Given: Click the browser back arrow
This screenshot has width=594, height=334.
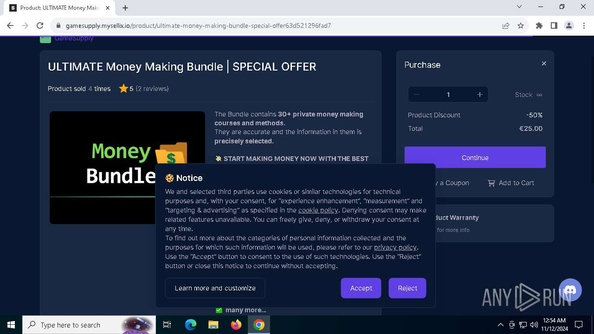Looking at the screenshot, I should coord(10,26).
